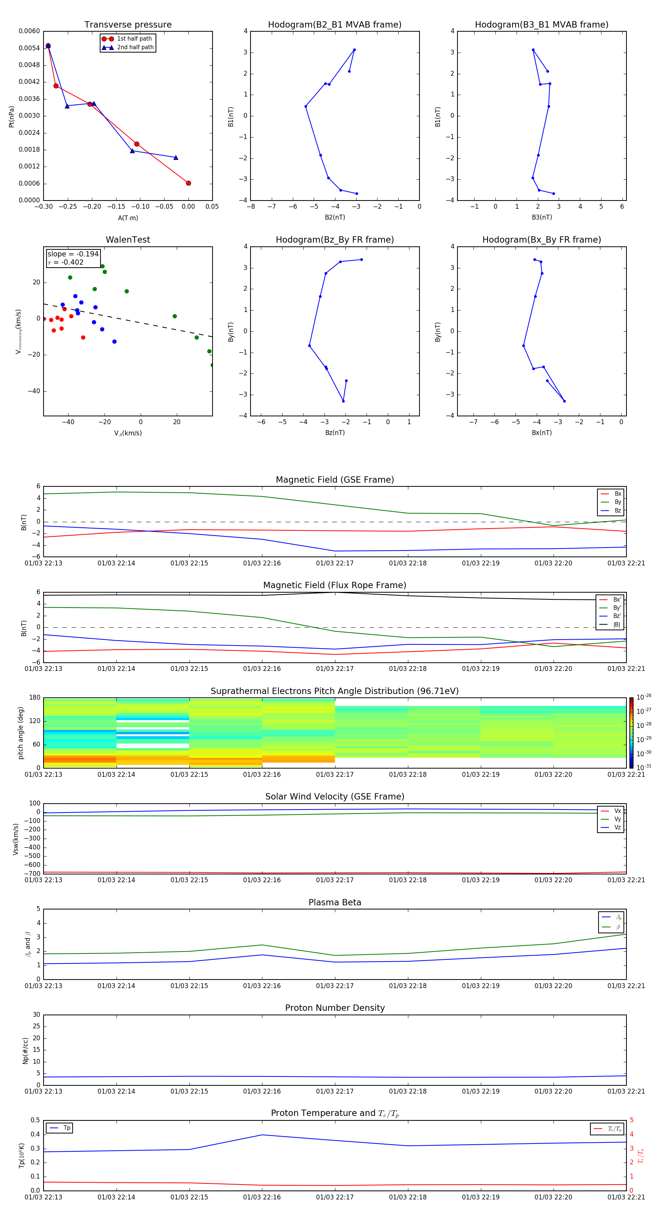The height and width of the screenshot is (1230, 670).
Task: Click the V_remaining(km/s) y-axis label
Action: pos(19,331)
